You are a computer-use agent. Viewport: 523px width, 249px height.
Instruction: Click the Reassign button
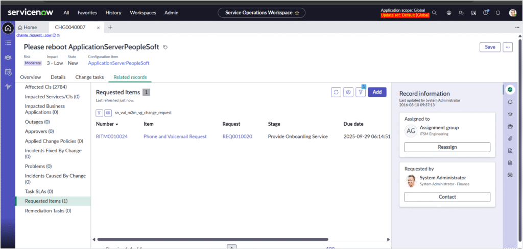(447, 147)
